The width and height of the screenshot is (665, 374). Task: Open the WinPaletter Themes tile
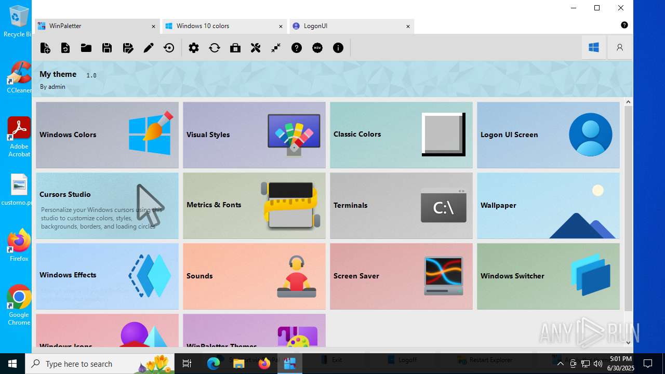pyautogui.click(x=254, y=330)
